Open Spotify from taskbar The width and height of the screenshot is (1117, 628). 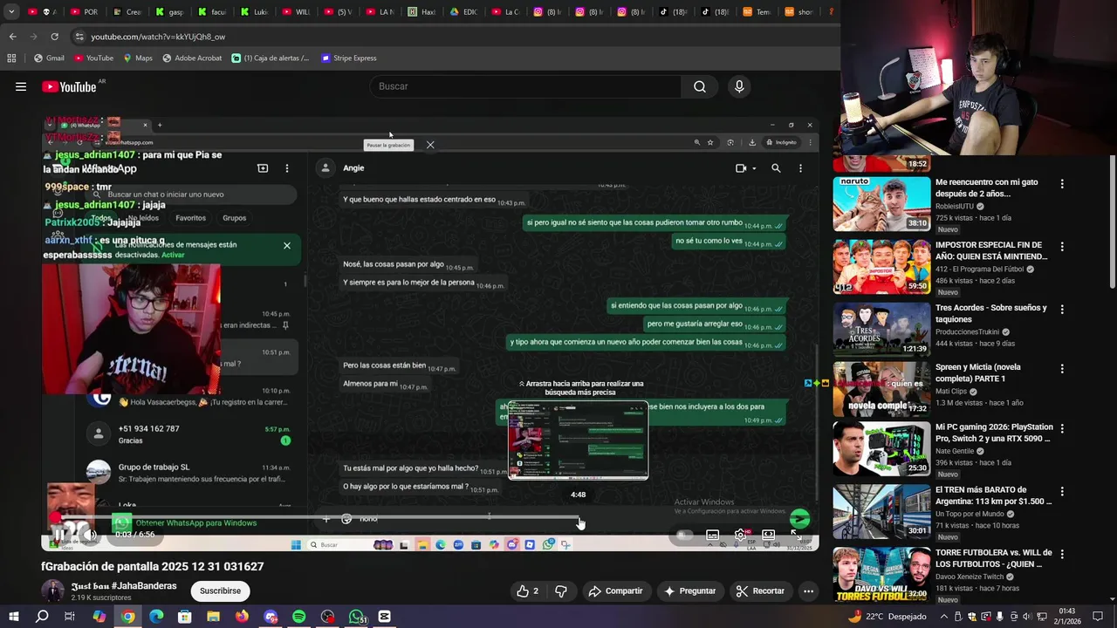pyautogui.click(x=298, y=617)
